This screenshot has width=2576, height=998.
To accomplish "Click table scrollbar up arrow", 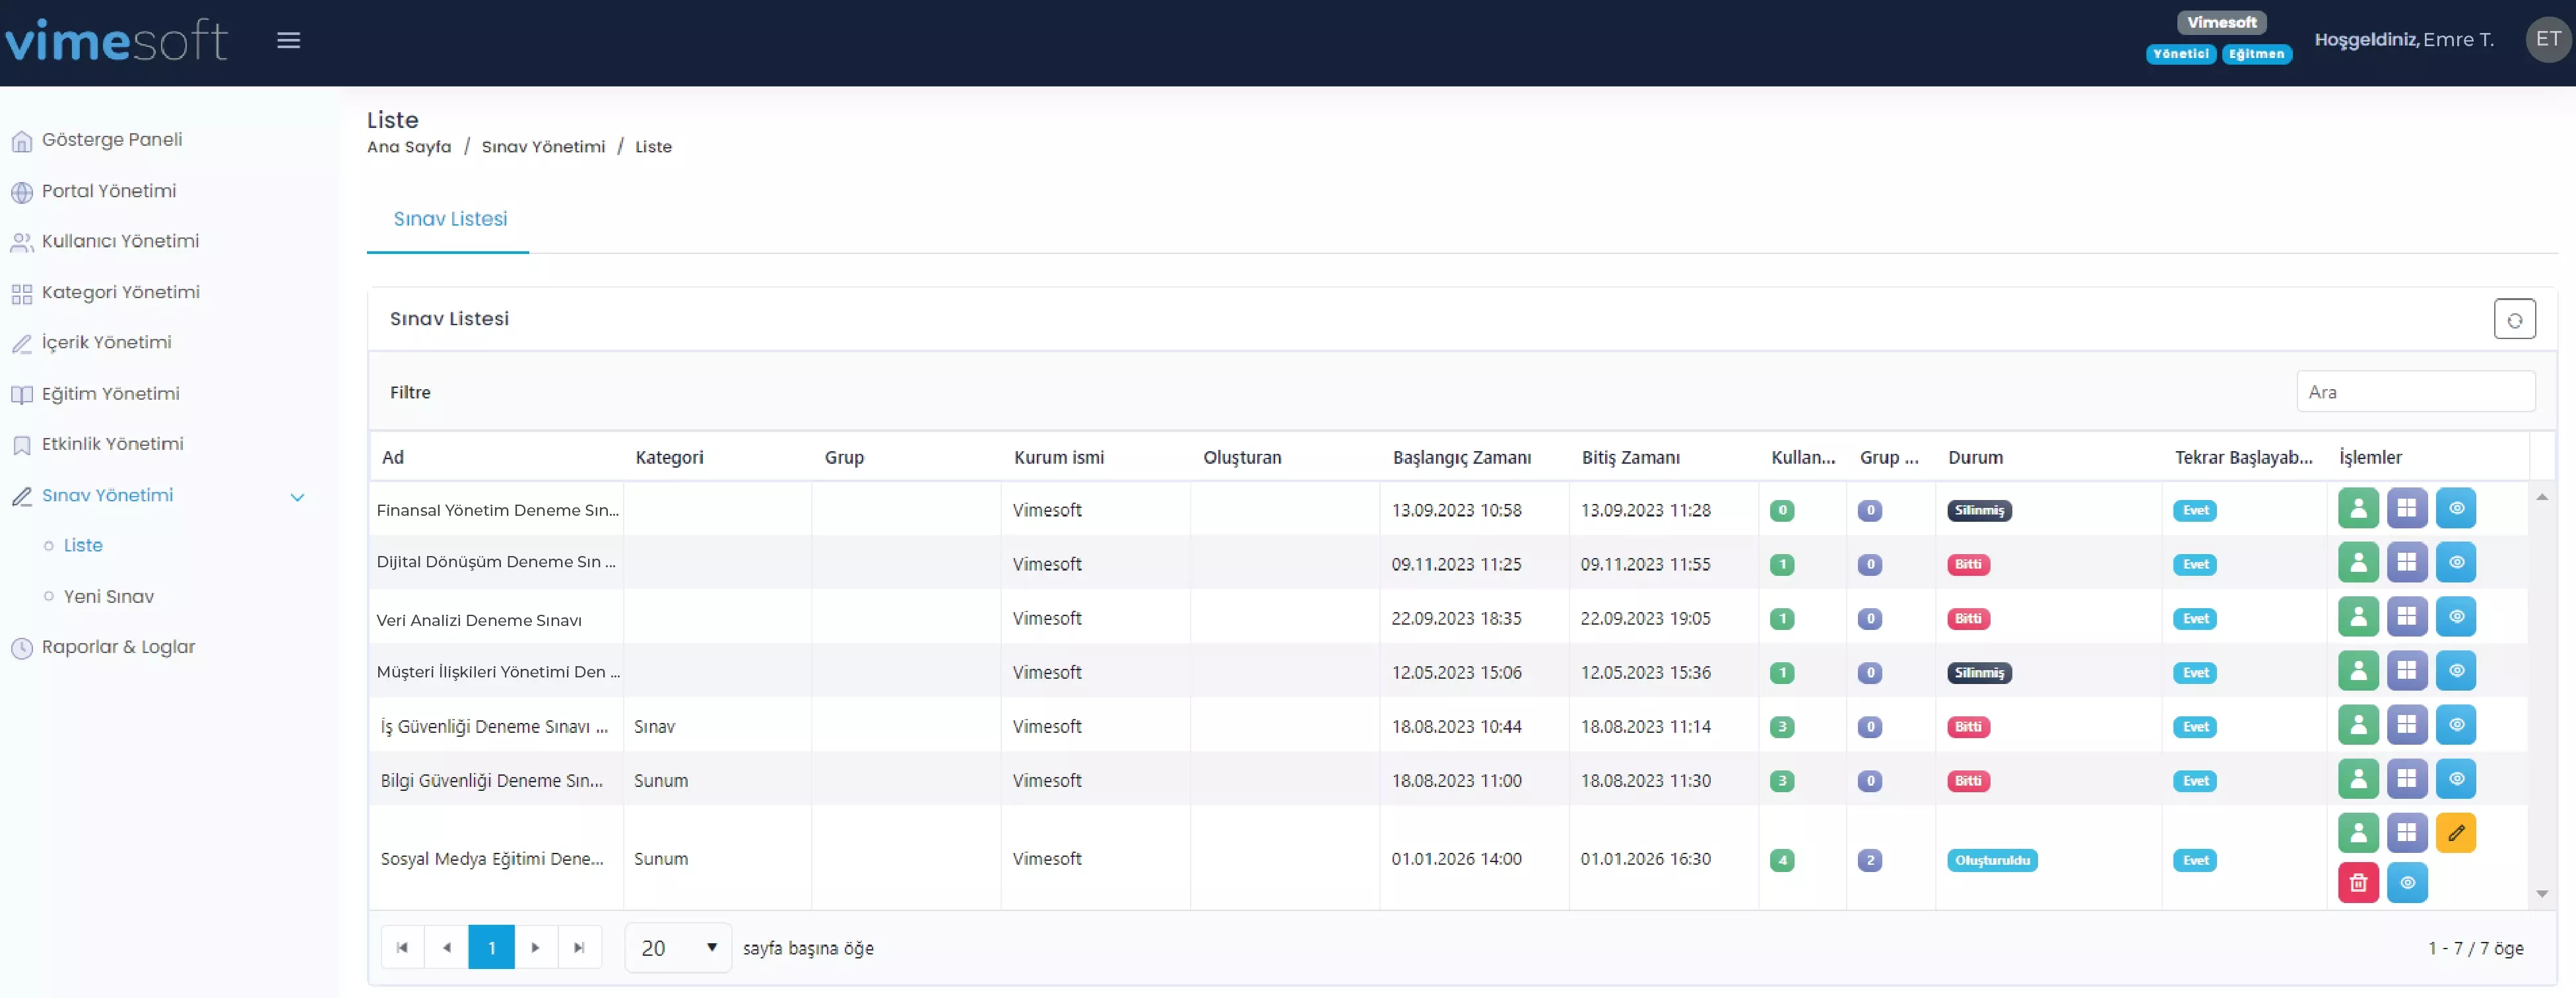I will [x=2541, y=497].
